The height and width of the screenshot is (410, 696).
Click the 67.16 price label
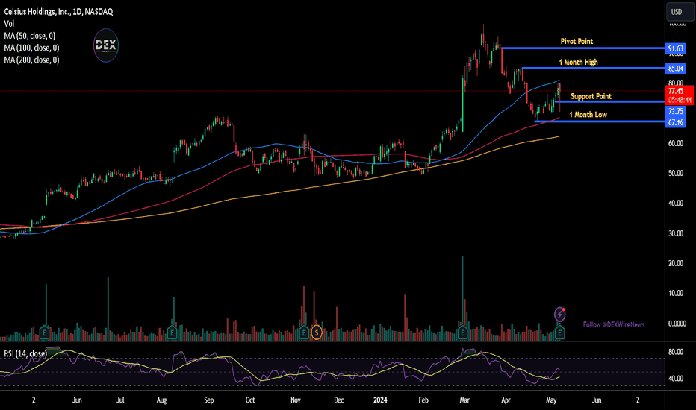click(676, 122)
